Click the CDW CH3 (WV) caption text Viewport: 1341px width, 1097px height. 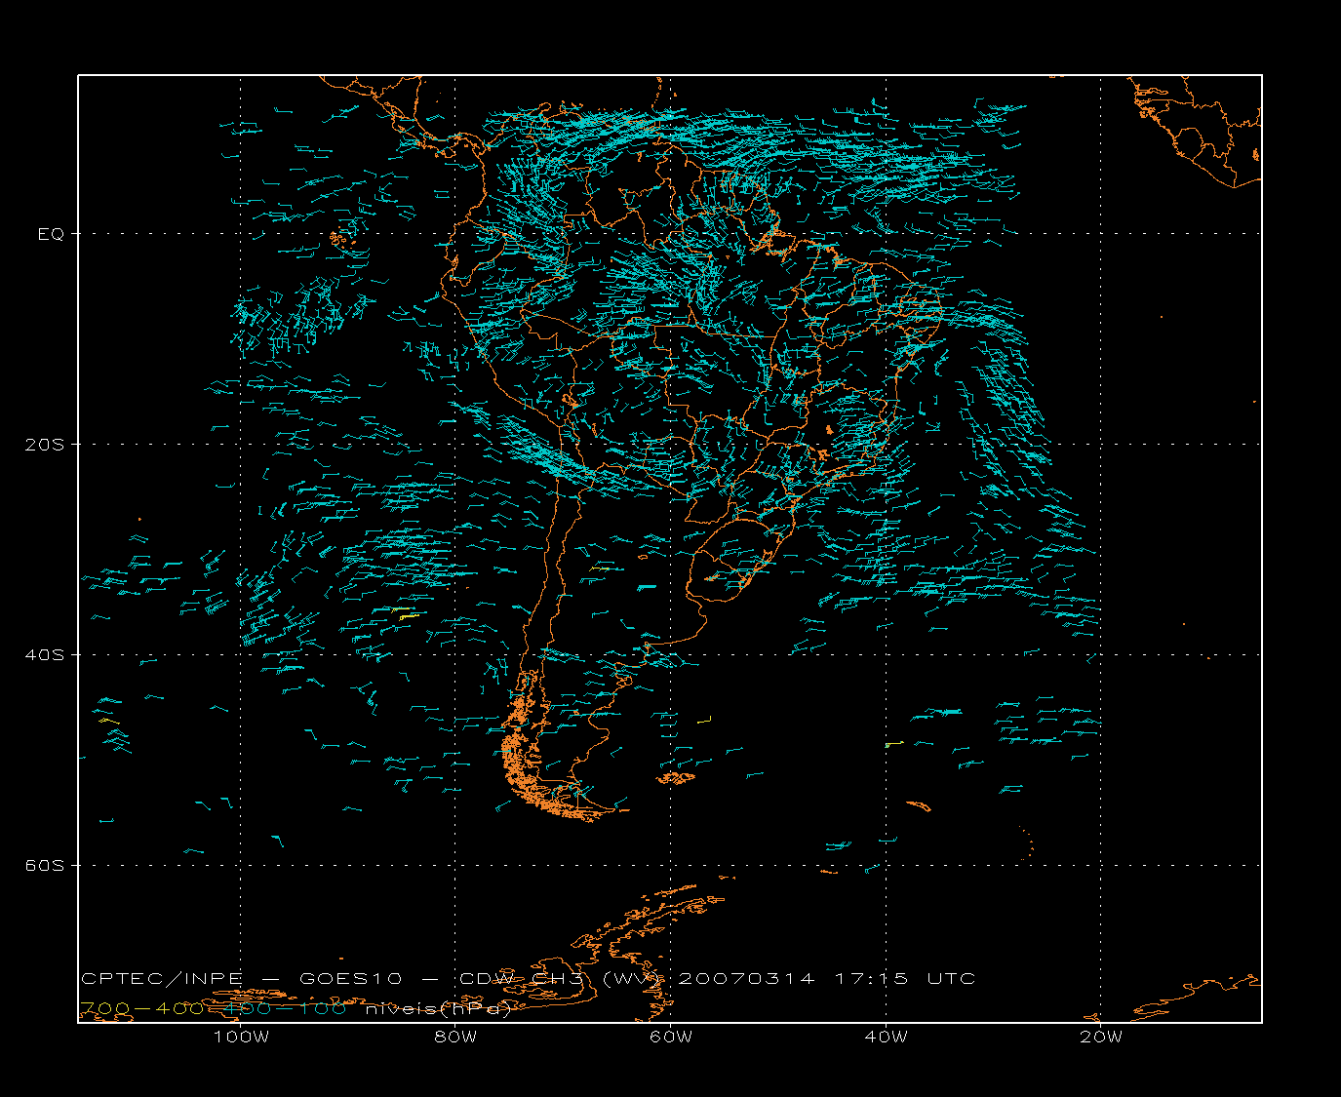[561, 978]
